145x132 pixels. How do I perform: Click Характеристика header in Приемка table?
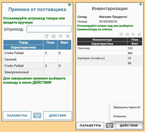23,47
